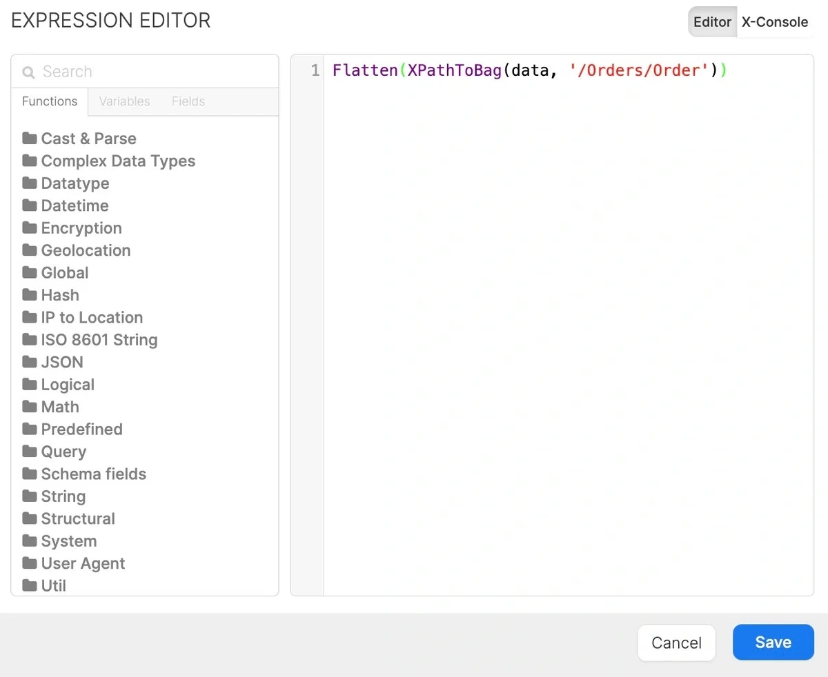828x677 pixels.
Task: Select the Geolocation category label
Action: point(86,250)
